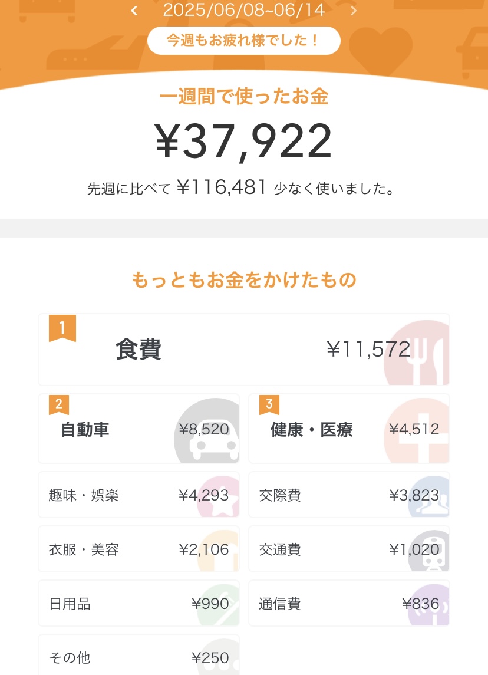This screenshot has height=675, width=488.
Task: Open the 自動車 category label
Action: (x=85, y=430)
